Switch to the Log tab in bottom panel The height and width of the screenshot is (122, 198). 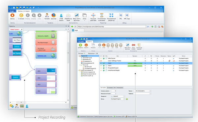click(x=115, y=88)
